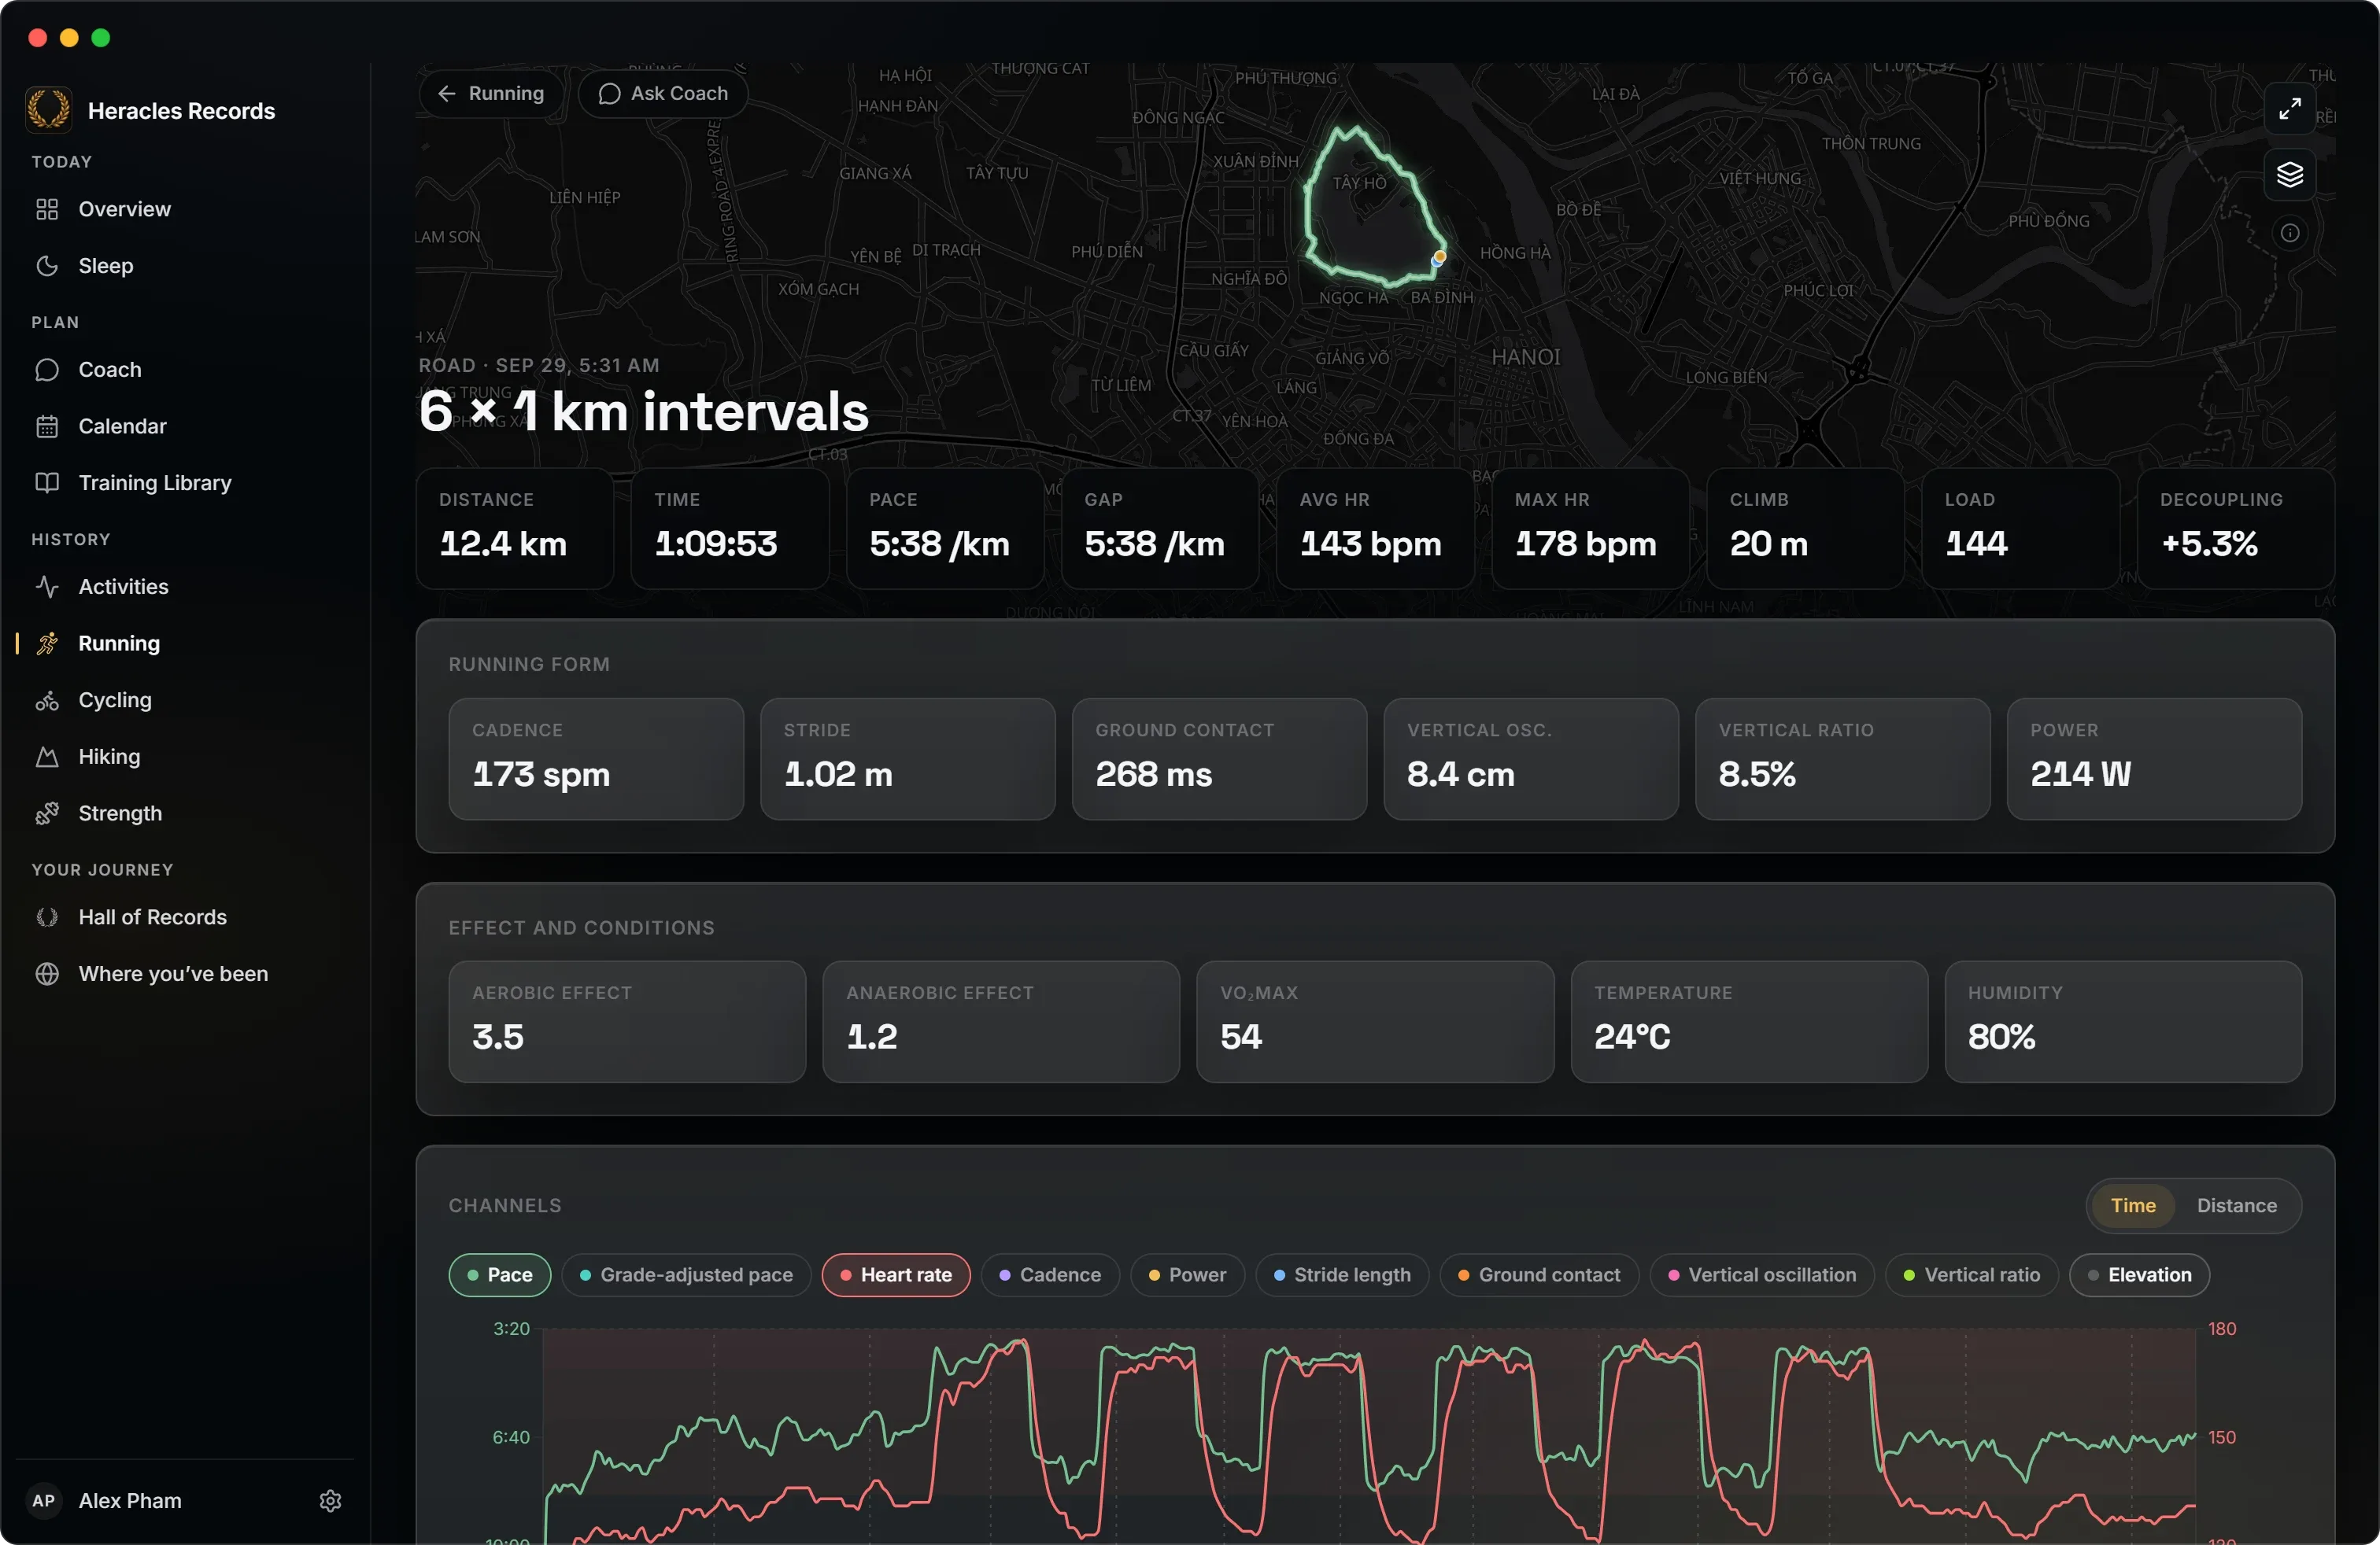Open the map layers selector
2380x1545 pixels.
point(2290,175)
